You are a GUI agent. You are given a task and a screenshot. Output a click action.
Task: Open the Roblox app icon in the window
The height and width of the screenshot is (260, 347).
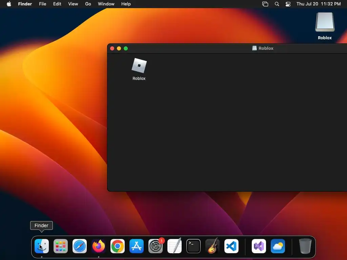[139, 65]
